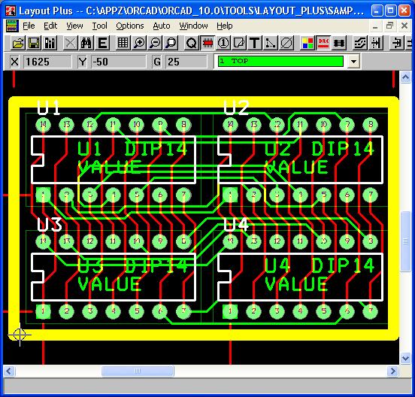Image resolution: width=415 pixels, height=397 pixels.
Task: Open the Auto menu
Action: [162, 26]
